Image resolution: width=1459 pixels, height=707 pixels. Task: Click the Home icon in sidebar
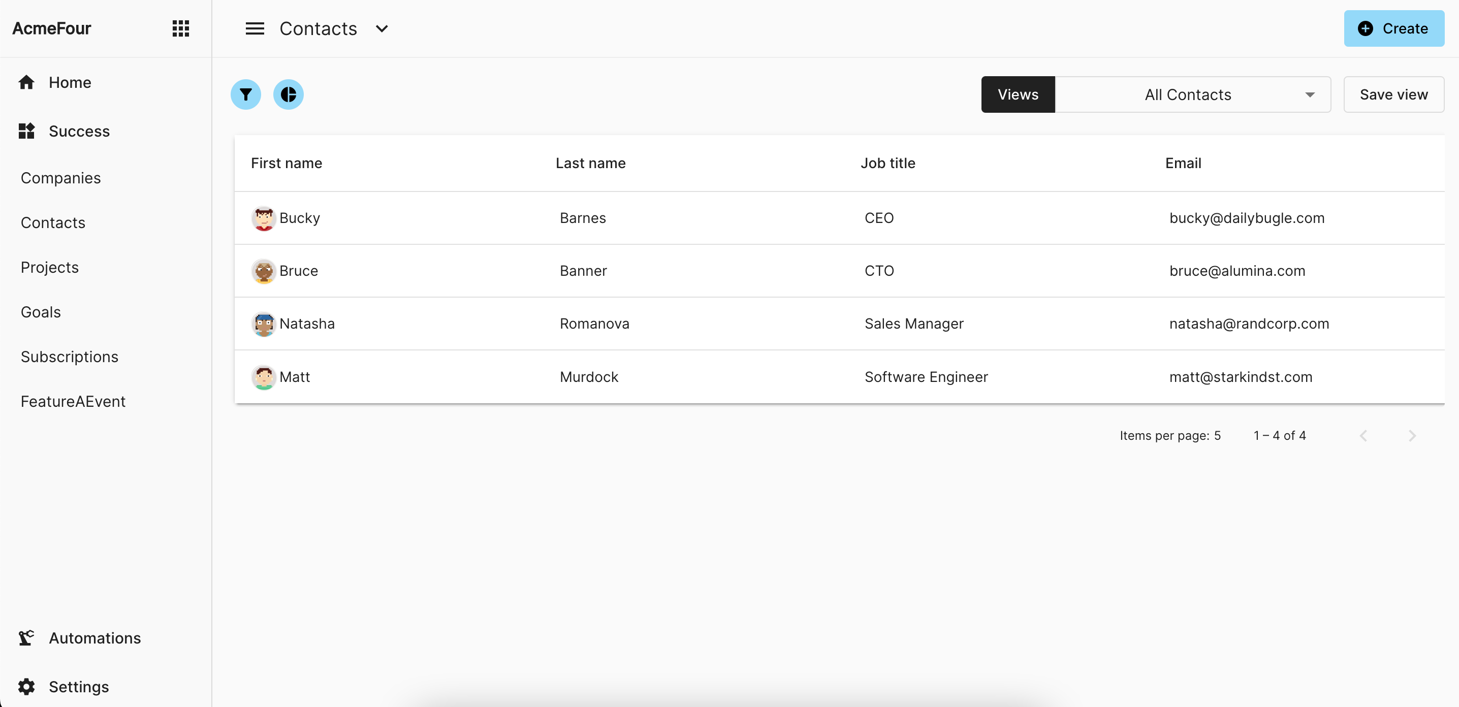pos(26,83)
